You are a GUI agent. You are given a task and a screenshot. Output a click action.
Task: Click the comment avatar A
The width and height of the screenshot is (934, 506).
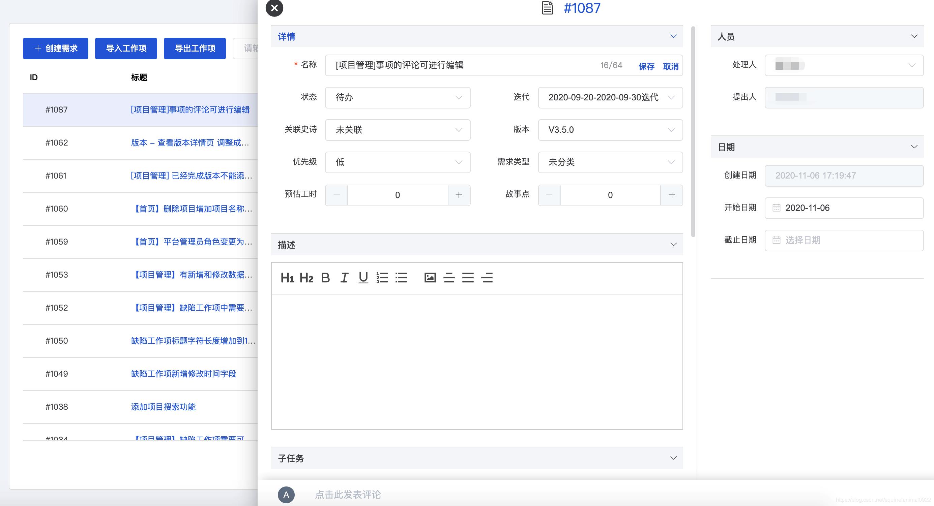(x=286, y=495)
